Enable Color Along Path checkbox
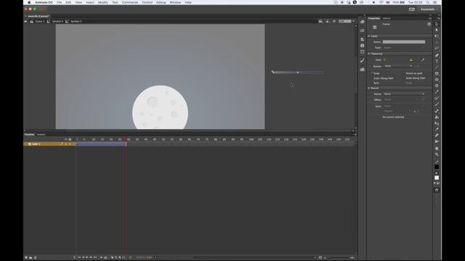This screenshot has width=465, height=261. tap(372, 78)
